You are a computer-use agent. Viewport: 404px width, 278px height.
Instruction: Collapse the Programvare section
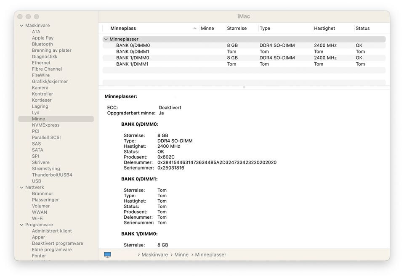[21, 225]
